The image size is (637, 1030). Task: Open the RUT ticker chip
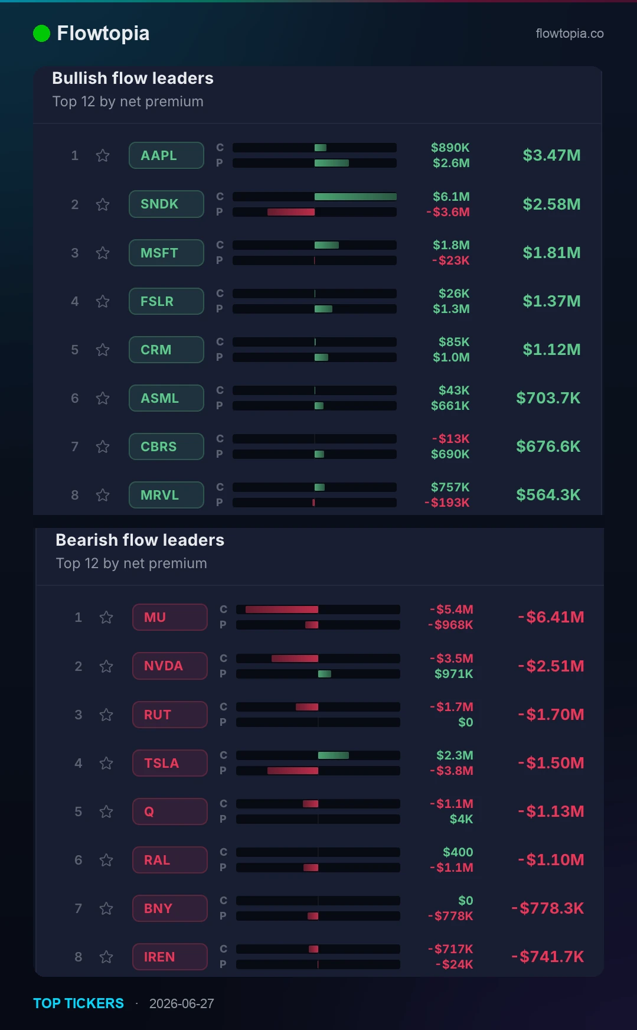coord(170,715)
